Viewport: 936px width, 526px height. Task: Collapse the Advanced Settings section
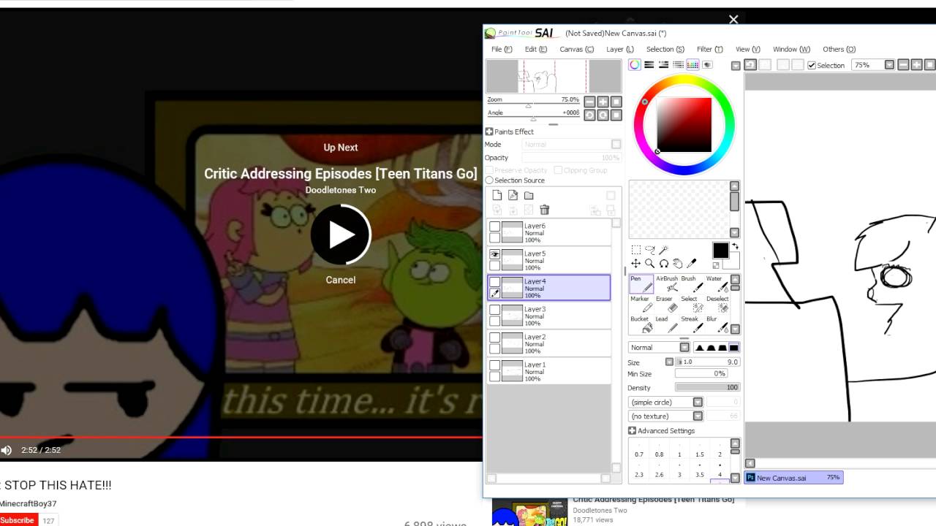632,431
